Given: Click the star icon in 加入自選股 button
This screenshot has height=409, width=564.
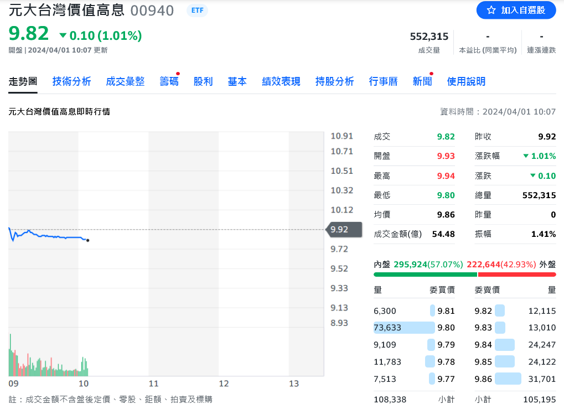Looking at the screenshot, I should [x=491, y=10].
